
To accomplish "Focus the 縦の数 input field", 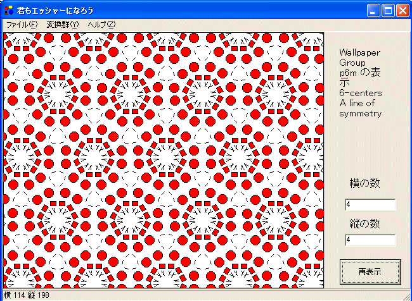I will click(x=370, y=240).
